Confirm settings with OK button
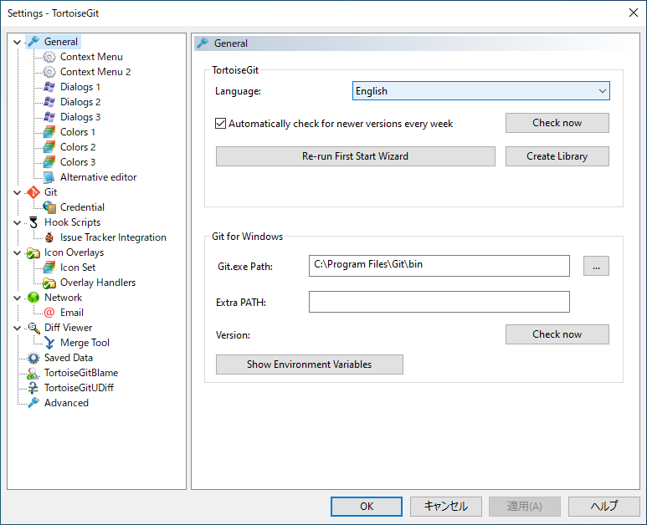Image resolution: width=647 pixels, height=525 pixels. tap(367, 506)
